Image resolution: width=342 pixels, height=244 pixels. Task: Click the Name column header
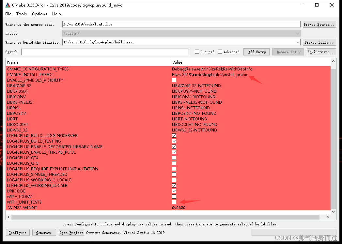(88, 62)
